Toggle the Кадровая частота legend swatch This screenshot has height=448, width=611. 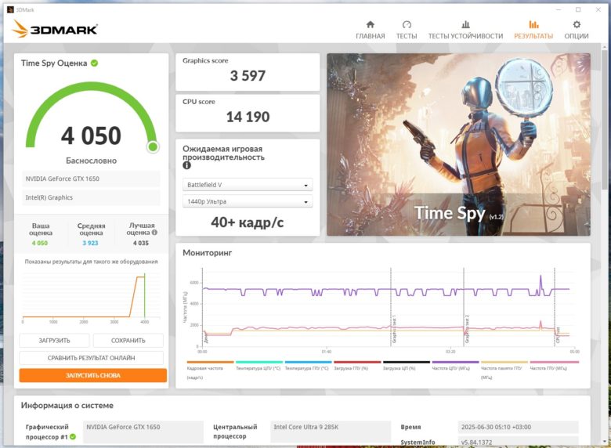click(x=210, y=362)
